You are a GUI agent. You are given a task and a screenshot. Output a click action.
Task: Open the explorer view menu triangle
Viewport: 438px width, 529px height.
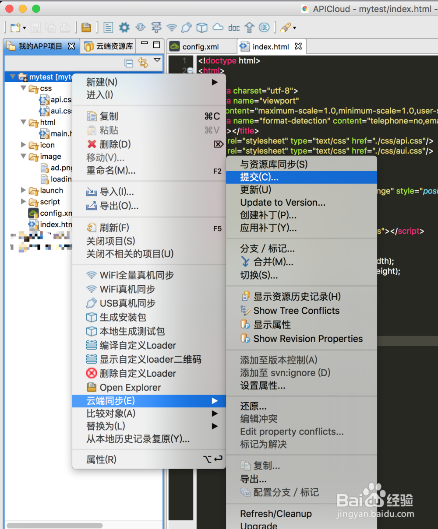[157, 60]
